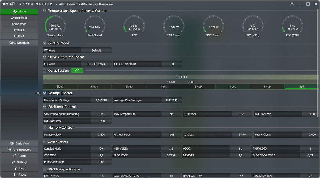Collapse the Curve Optimizer Control section
The image size is (320, 178).
click(x=45, y=57)
